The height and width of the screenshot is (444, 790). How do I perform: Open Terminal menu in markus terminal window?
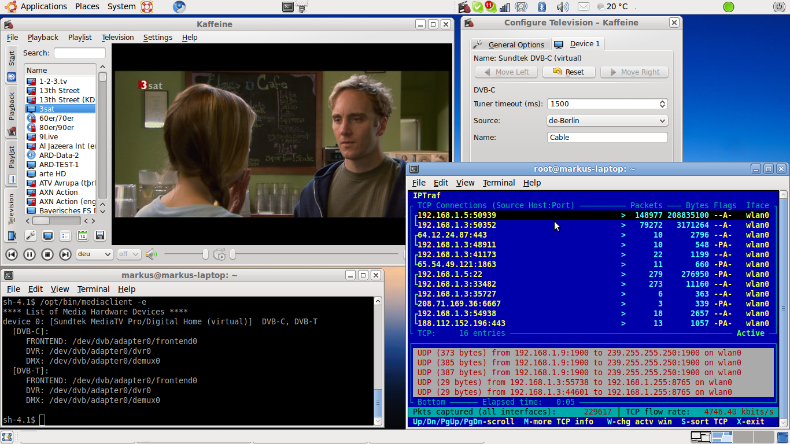(x=93, y=289)
